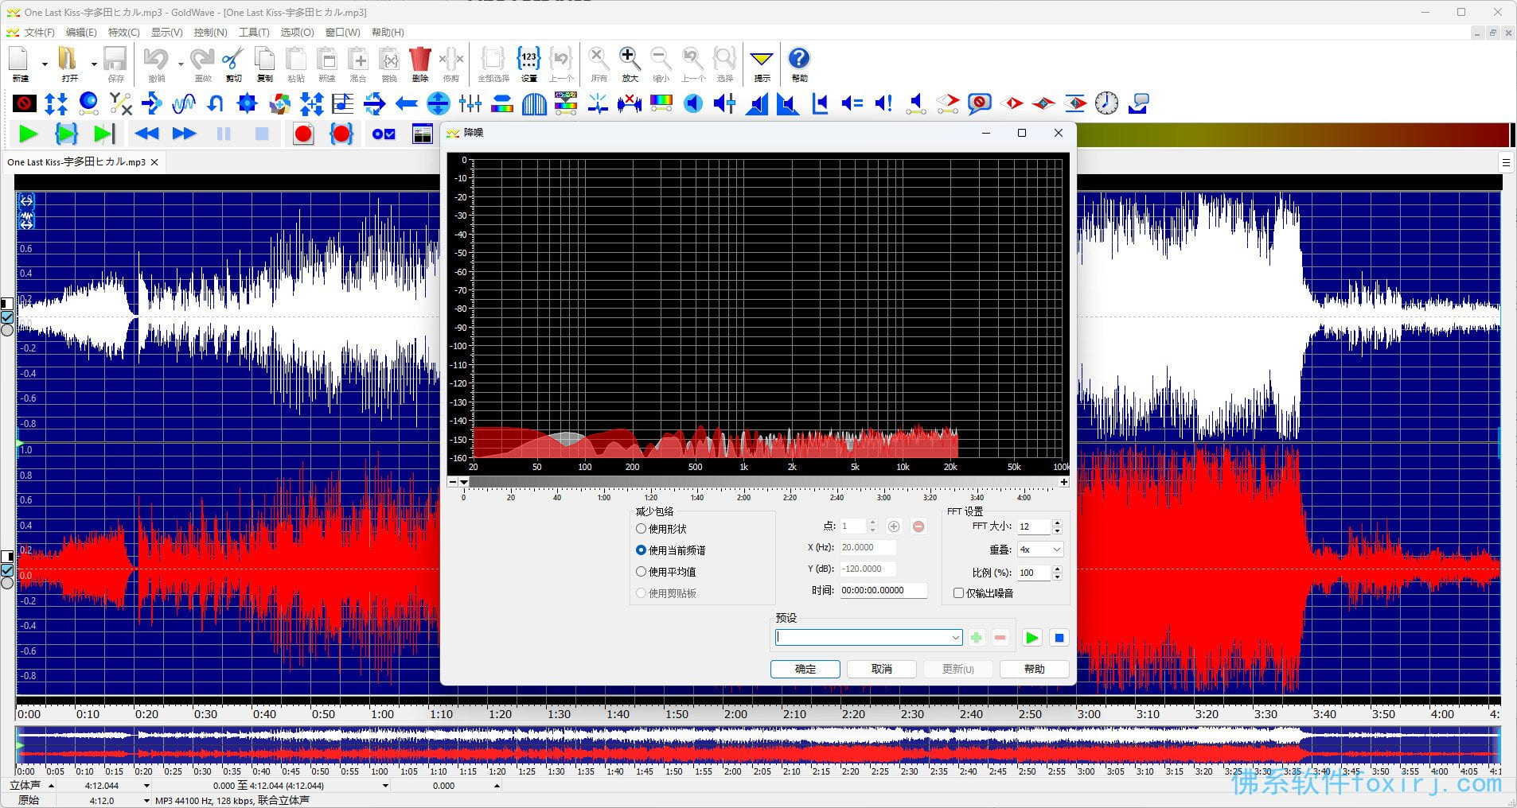
Task: Open the dropdown arrow next to 新建
Action: click(x=45, y=64)
